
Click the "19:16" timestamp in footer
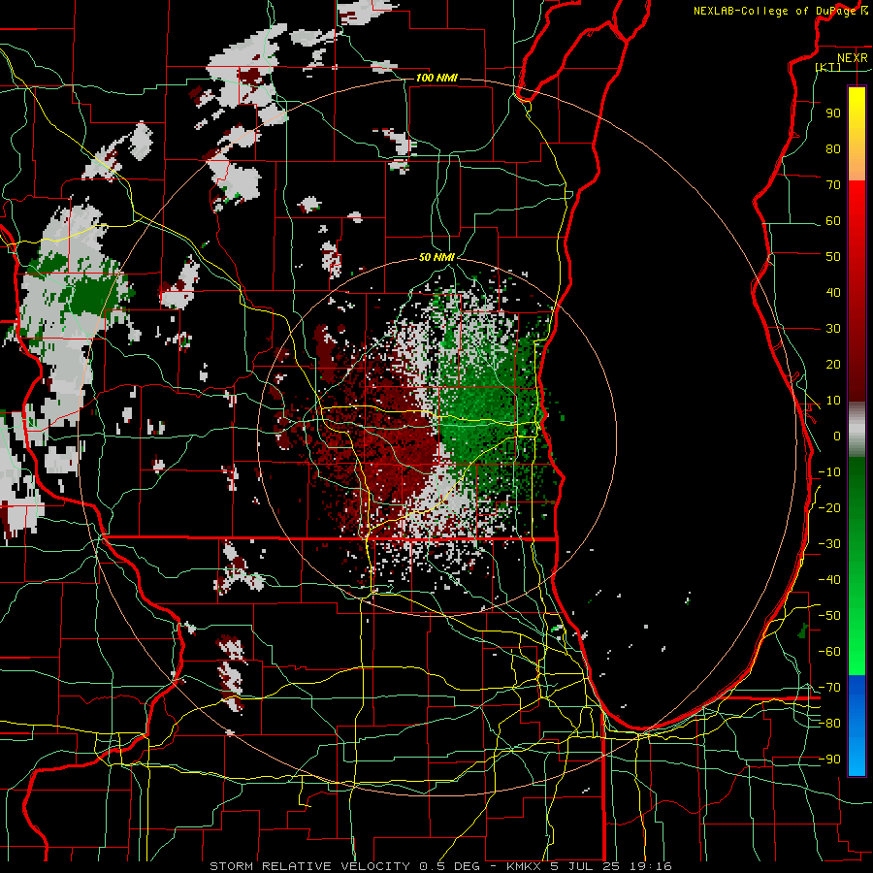pos(650,866)
